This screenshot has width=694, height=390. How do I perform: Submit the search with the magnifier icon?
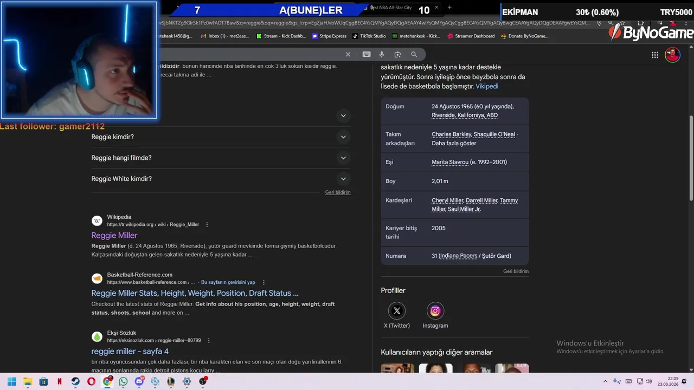414,54
